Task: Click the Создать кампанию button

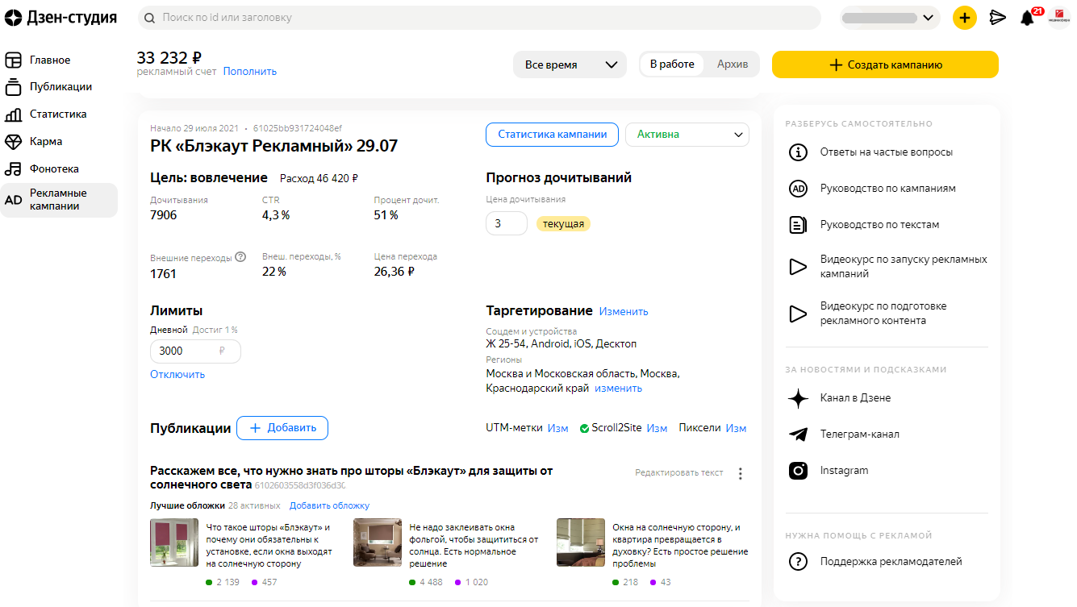Action: (x=885, y=64)
